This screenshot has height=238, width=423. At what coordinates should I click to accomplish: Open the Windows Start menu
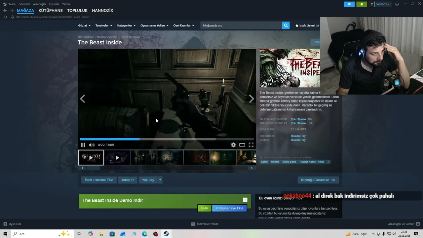point(5,234)
